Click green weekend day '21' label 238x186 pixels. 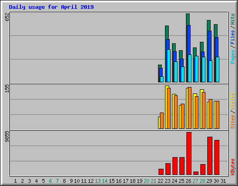(153, 181)
